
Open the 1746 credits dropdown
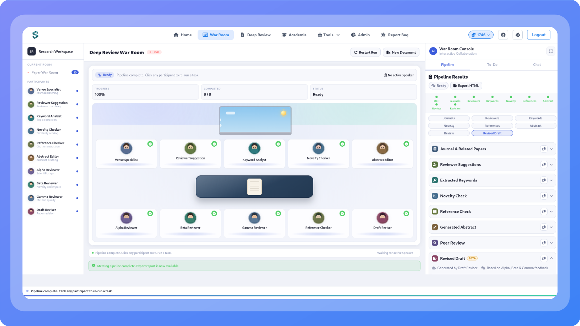[481, 35]
